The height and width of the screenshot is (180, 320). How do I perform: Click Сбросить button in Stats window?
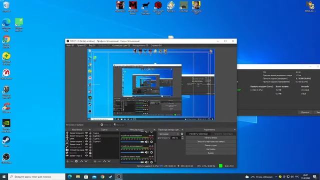click(x=305, y=112)
